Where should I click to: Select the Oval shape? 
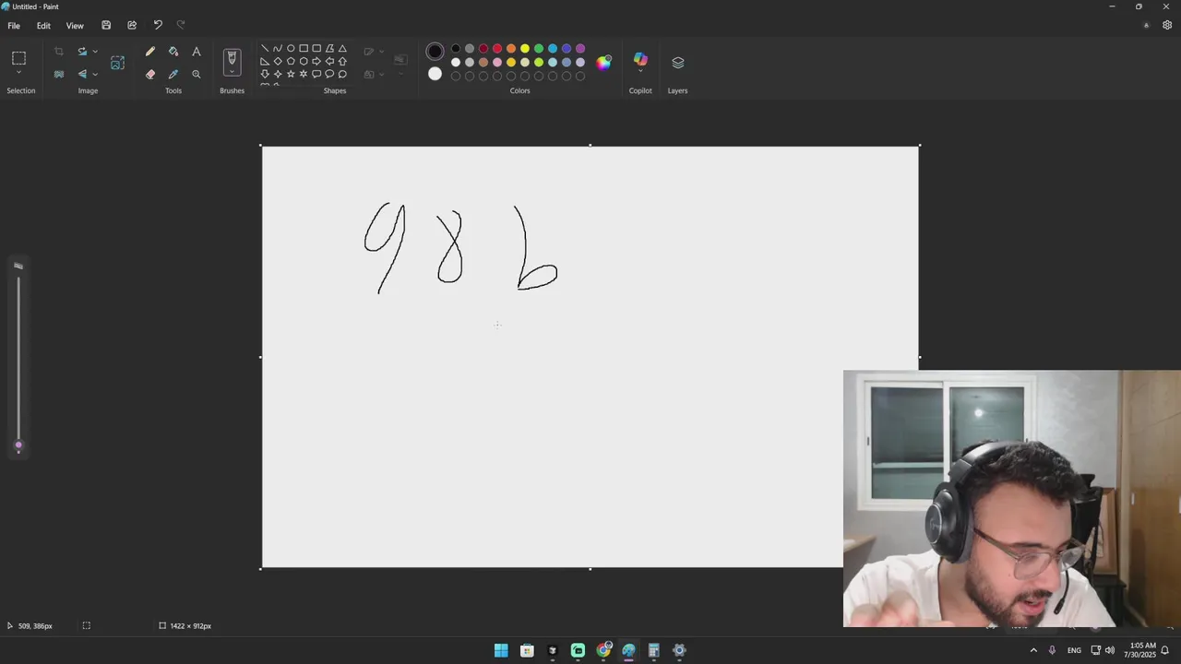click(291, 49)
